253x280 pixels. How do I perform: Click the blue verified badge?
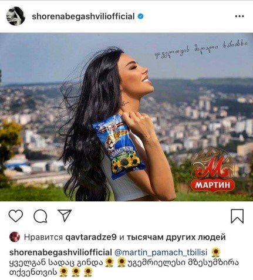click(140, 16)
